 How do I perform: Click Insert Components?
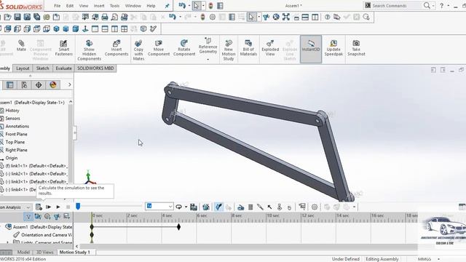point(116,48)
